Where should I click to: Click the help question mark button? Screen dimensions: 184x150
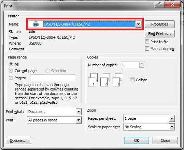(160, 4)
